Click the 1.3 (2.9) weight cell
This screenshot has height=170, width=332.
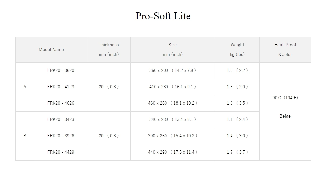(237, 87)
